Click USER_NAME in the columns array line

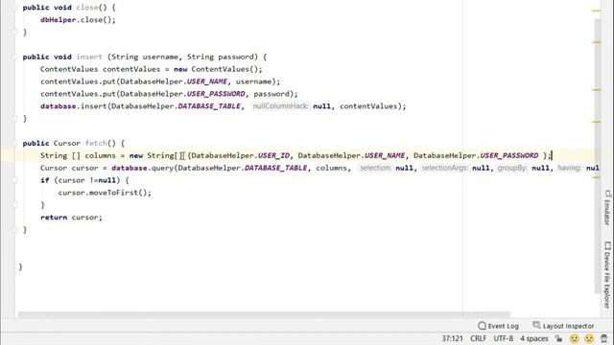tap(385, 155)
